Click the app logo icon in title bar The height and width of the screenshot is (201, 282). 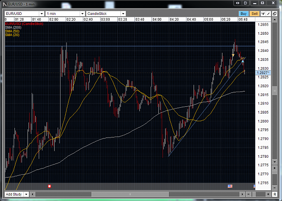[x=5, y=4]
